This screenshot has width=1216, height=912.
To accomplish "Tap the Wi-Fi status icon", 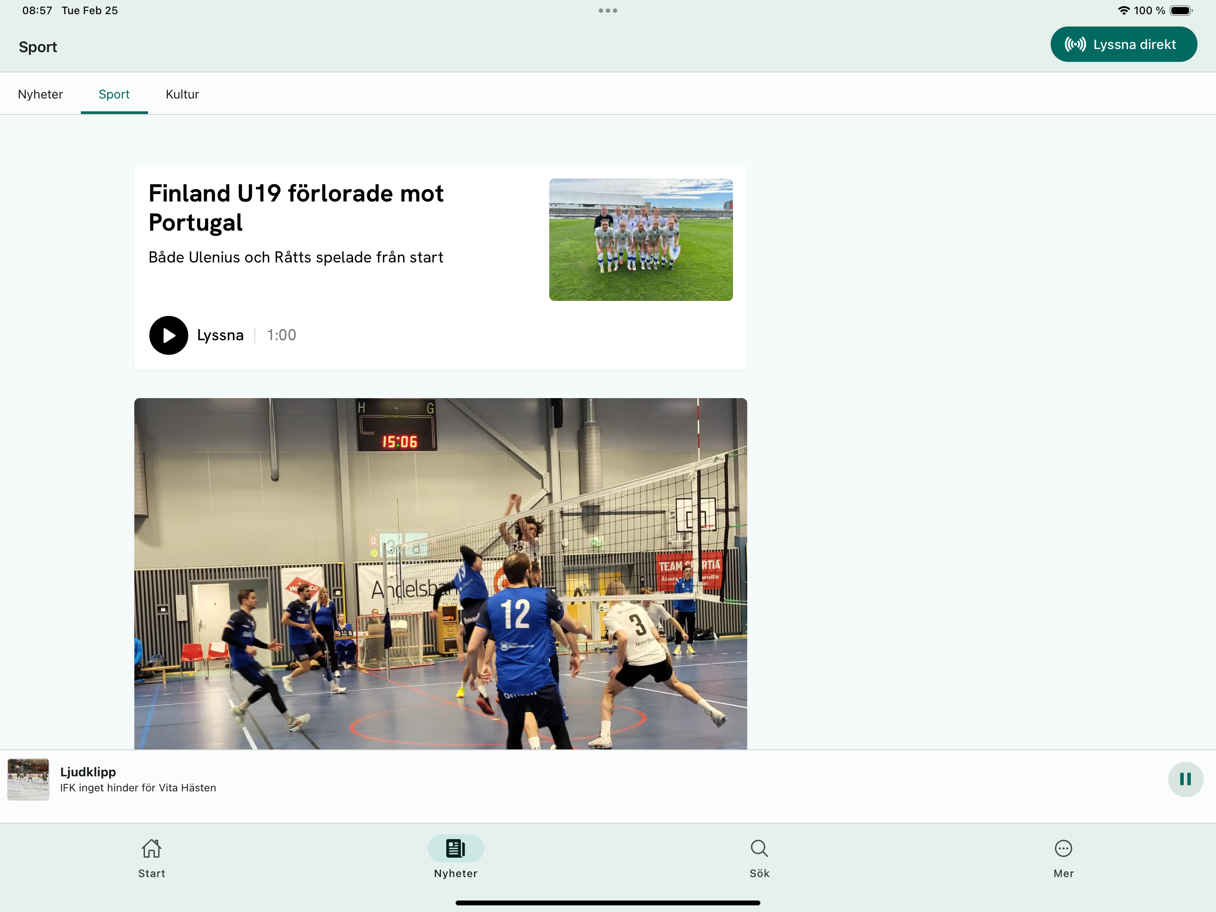I will pyautogui.click(x=1123, y=11).
